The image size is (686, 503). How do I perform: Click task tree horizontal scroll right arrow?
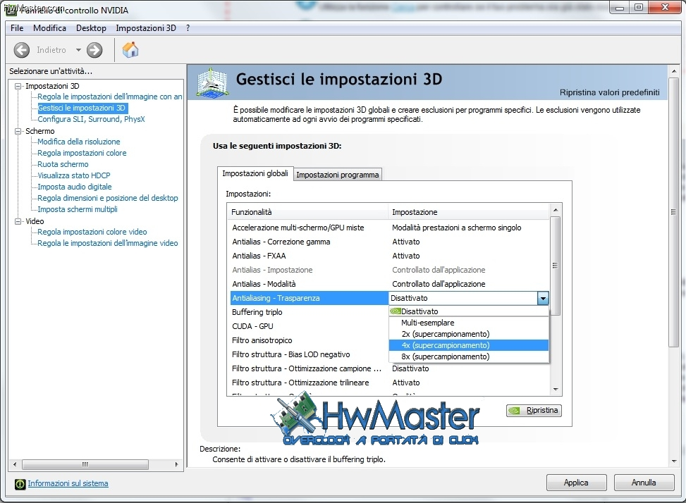[x=177, y=464]
